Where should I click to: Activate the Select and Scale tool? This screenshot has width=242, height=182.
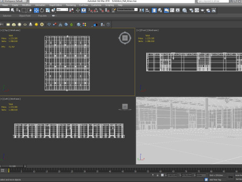point(48,10)
